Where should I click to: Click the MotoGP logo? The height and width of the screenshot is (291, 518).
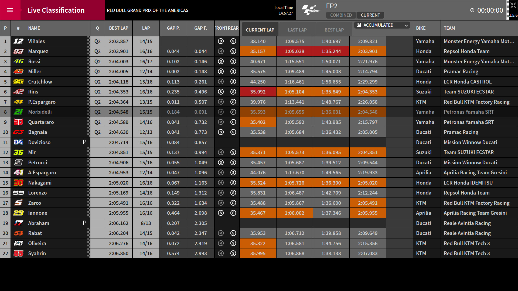point(311,10)
